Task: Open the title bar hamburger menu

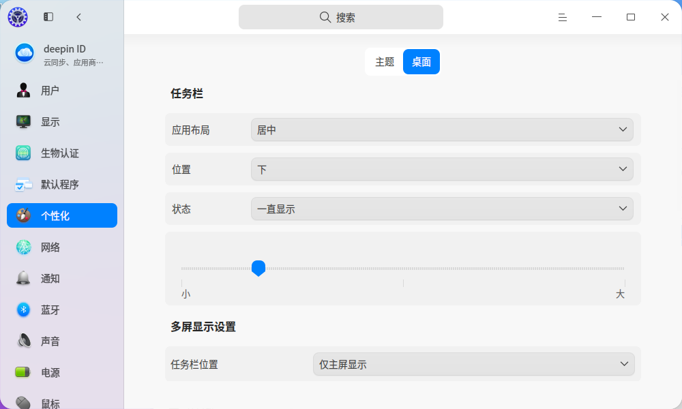Action: pos(563,18)
